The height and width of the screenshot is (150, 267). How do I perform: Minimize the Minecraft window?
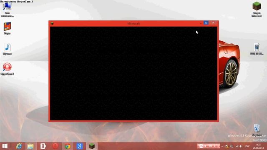click(201, 23)
